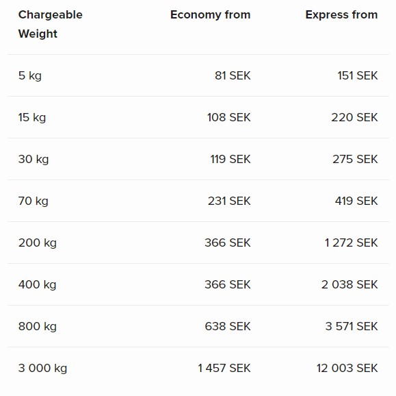Click the 220 SEK express price
The height and width of the screenshot is (396, 396).
[x=354, y=117]
